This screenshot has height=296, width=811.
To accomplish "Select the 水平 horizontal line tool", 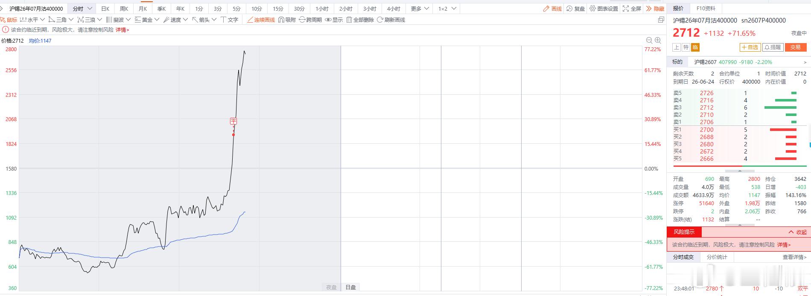I will (x=29, y=20).
